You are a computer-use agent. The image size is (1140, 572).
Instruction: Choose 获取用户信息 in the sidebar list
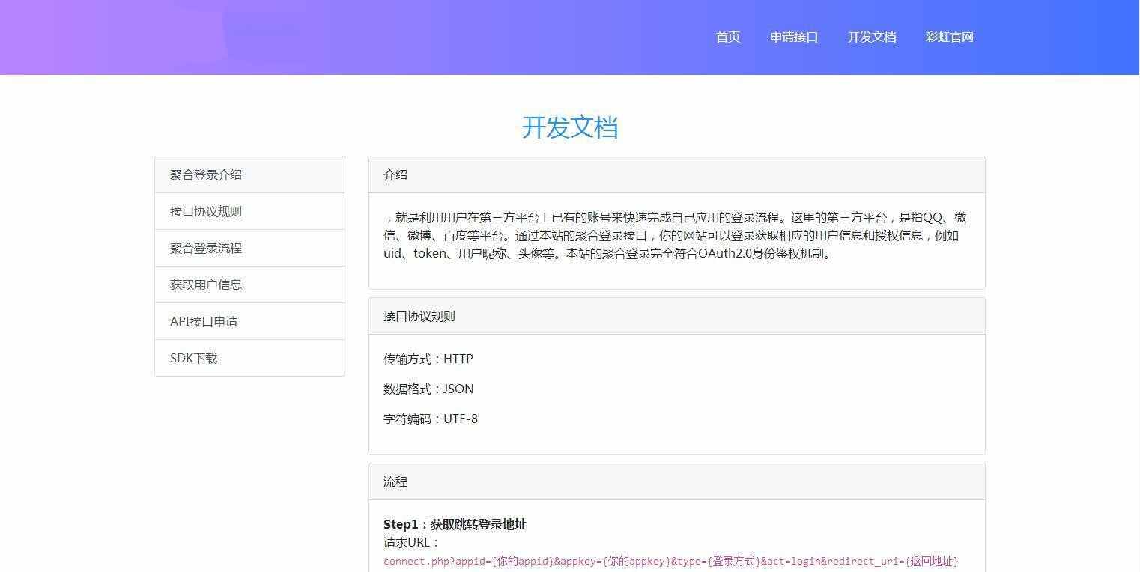click(249, 285)
